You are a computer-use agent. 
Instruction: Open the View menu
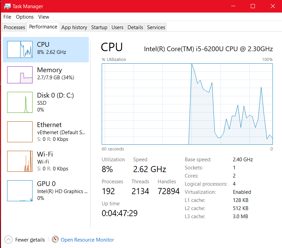[x=44, y=17]
